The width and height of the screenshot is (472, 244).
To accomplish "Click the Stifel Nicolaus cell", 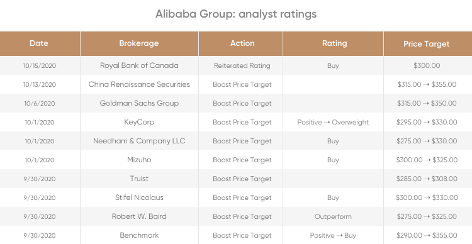I will [x=139, y=197].
